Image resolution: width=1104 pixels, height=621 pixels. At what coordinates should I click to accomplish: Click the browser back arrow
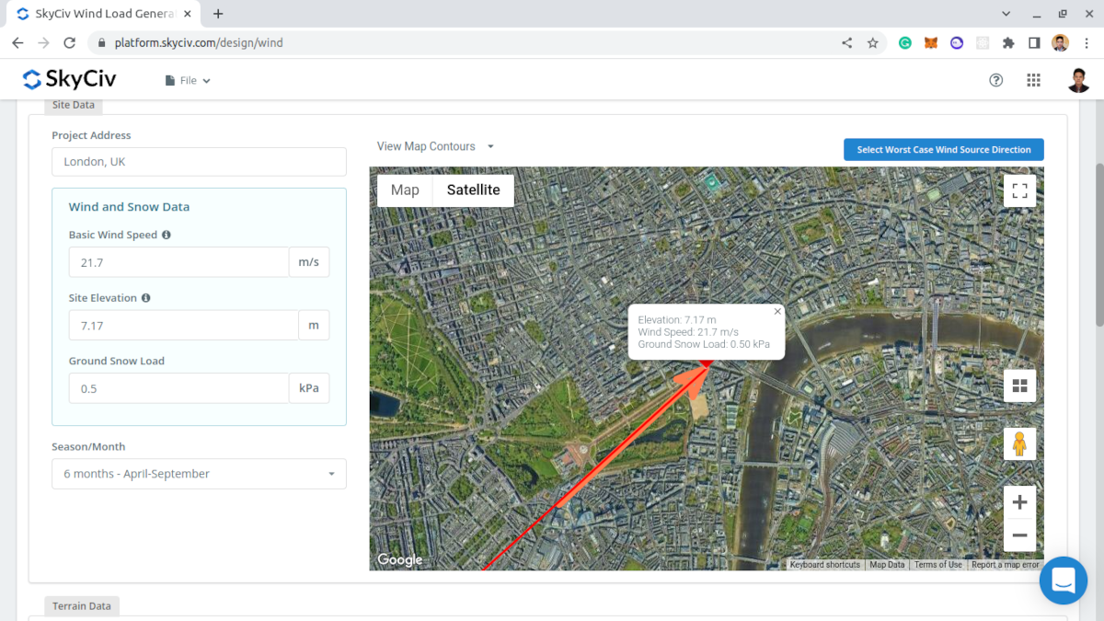(17, 42)
